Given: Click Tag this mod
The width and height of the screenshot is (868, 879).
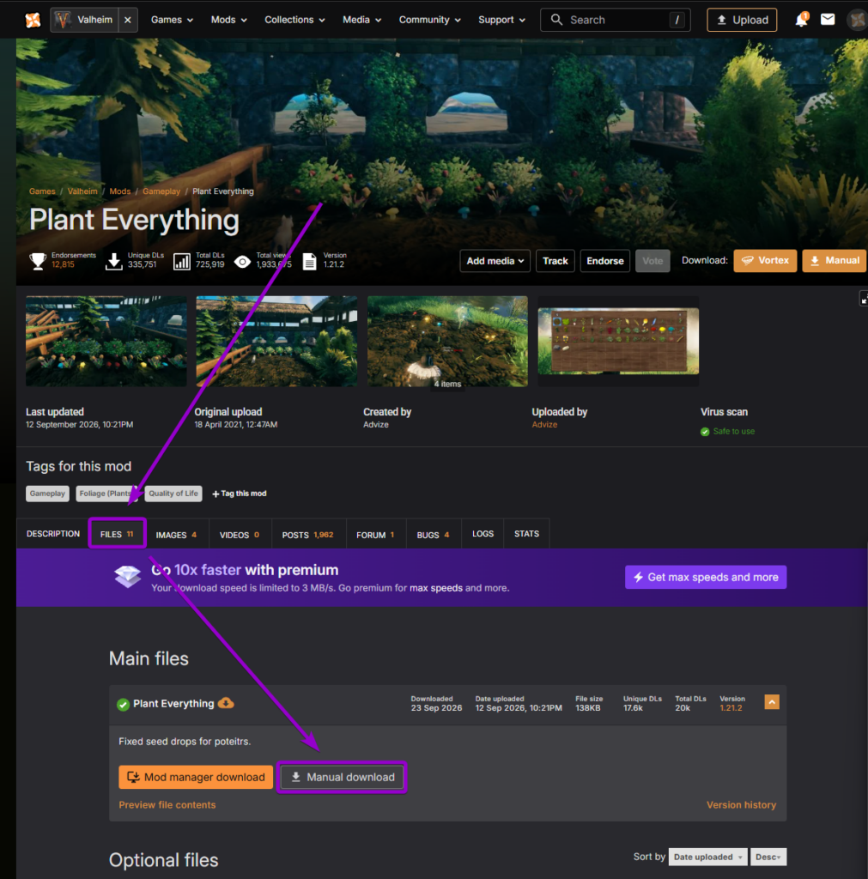Looking at the screenshot, I should [x=240, y=494].
